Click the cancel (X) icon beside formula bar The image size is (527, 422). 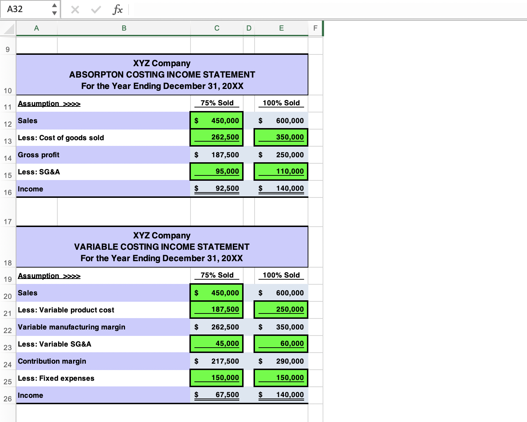coord(75,10)
